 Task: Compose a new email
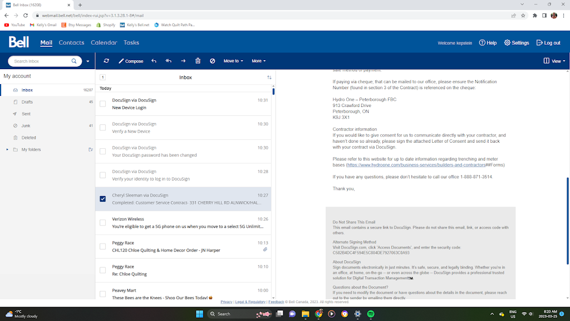(131, 61)
